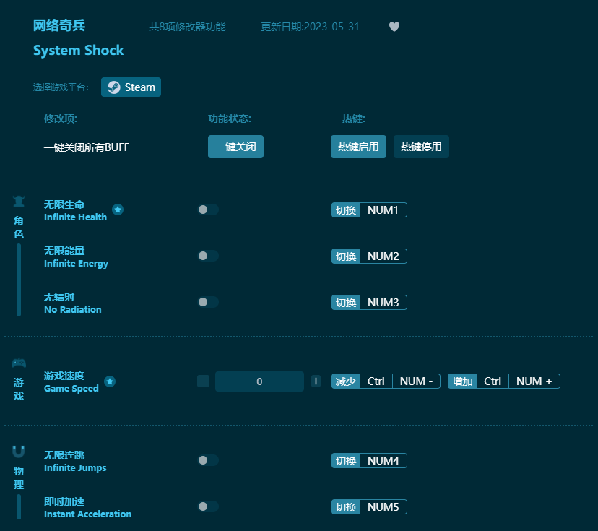
Task: Click 一键关闭所有BUFF label
Action: [x=87, y=147]
